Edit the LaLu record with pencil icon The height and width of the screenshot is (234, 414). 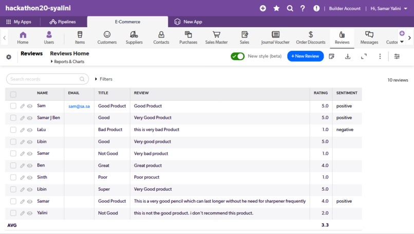[23, 130]
